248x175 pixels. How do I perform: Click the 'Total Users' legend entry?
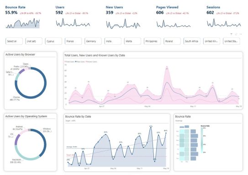pyautogui.click(x=69, y=62)
